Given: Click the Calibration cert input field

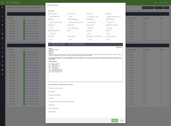Looking at the screenshot, I should [x=114, y=22].
